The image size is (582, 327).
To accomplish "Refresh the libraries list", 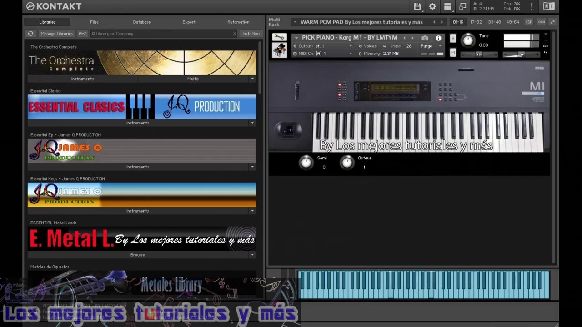I will 30,34.
